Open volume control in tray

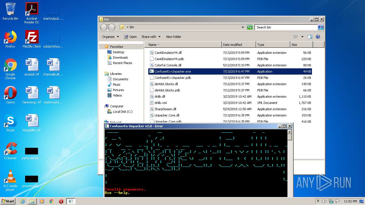tap(324, 201)
